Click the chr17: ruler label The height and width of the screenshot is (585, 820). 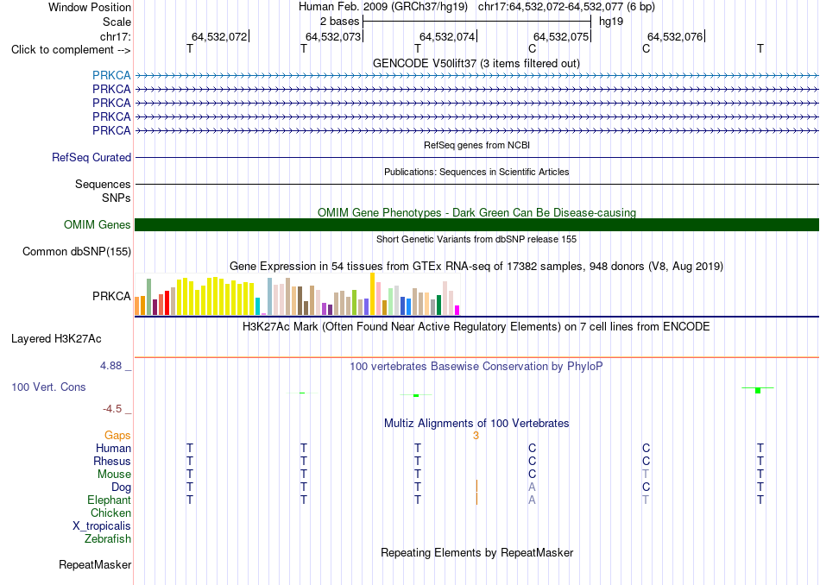(116, 36)
